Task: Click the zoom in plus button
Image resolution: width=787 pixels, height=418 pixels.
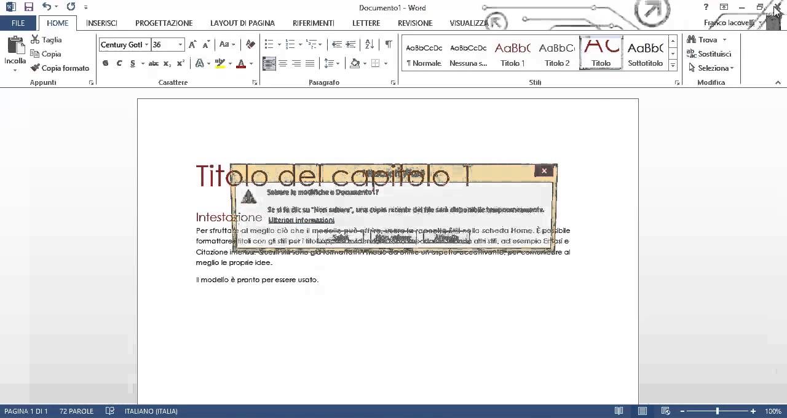Action: [753, 411]
